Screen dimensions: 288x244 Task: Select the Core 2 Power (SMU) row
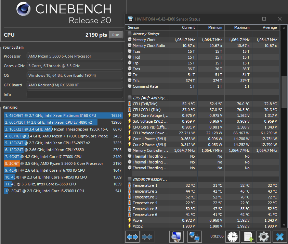click(202, 145)
